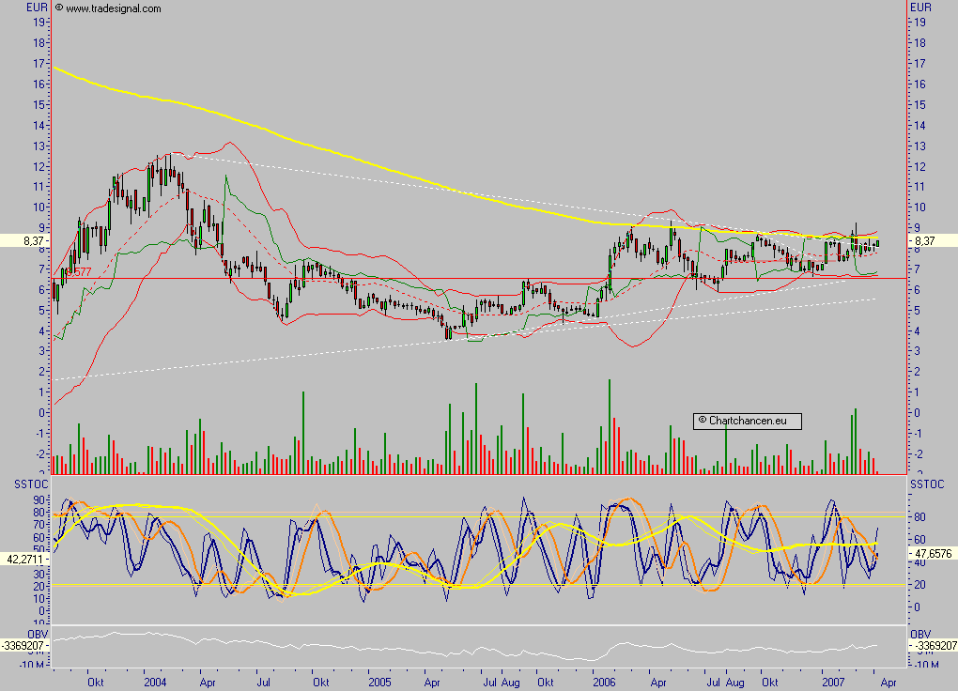
Task: Click the copyright symbol beside tradesignal.com
Action: 58,8
